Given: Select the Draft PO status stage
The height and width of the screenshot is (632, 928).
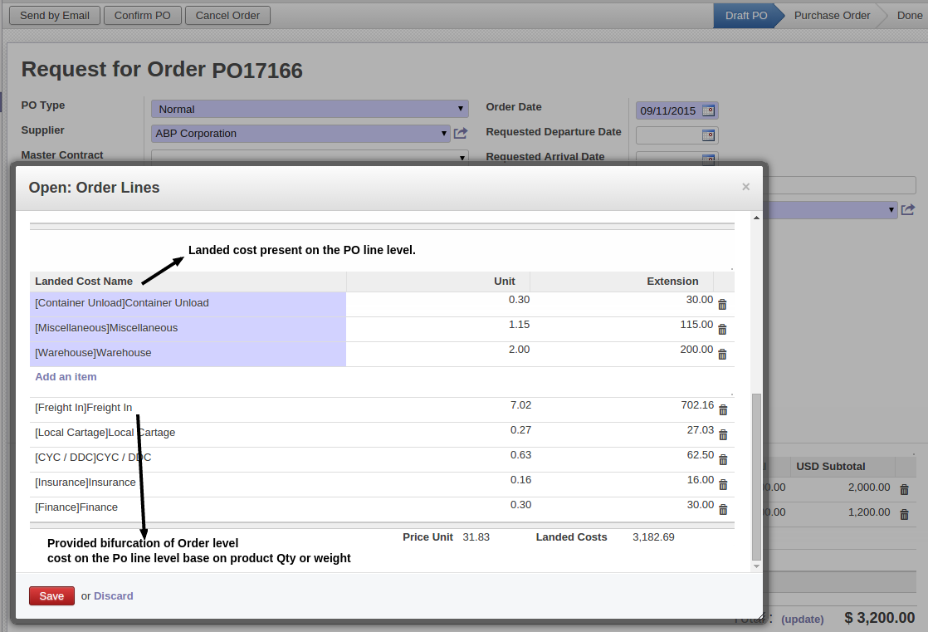Looking at the screenshot, I should point(745,16).
